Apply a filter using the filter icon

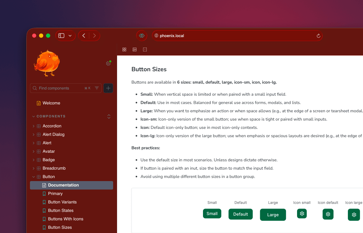[96, 88]
